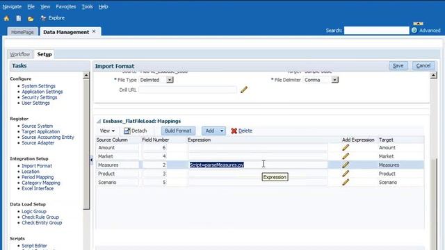Open Import Format link
445x250 pixels.
click(37, 166)
